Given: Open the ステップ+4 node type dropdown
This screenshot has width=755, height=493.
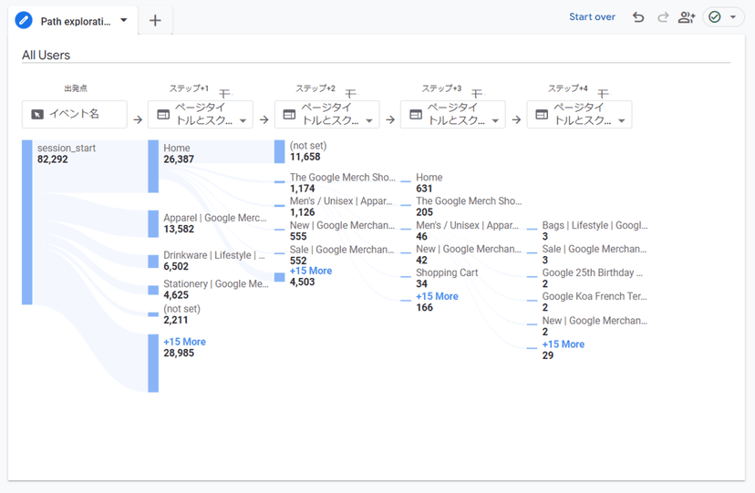Looking at the screenshot, I should tap(622, 120).
